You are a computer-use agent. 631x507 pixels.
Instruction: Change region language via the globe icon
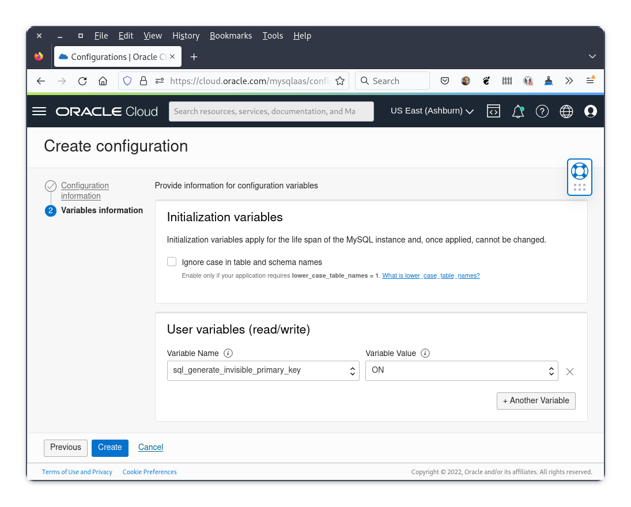[566, 111]
